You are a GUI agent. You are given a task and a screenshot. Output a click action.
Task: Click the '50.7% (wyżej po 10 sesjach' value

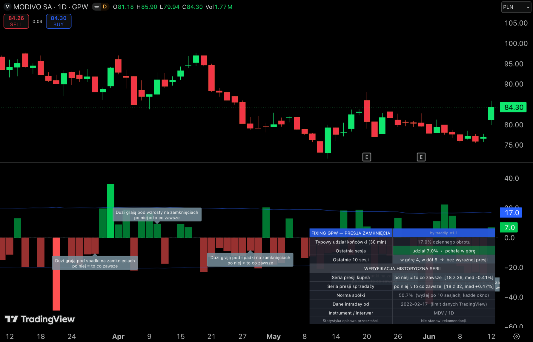[x=444, y=295]
